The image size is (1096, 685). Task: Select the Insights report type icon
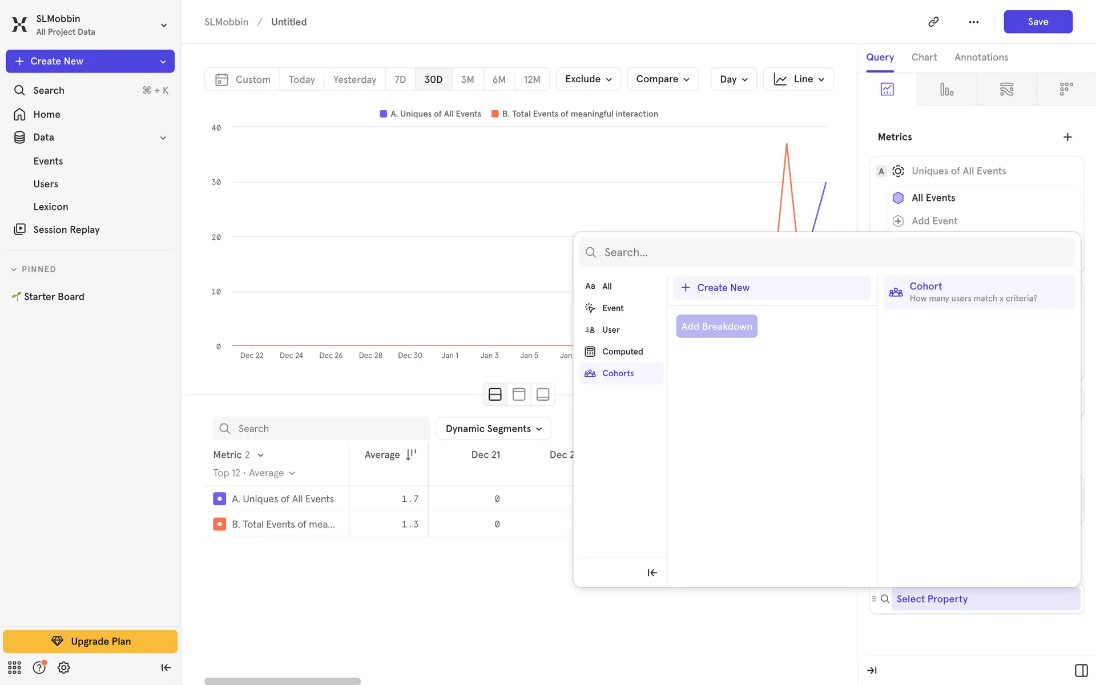click(887, 89)
